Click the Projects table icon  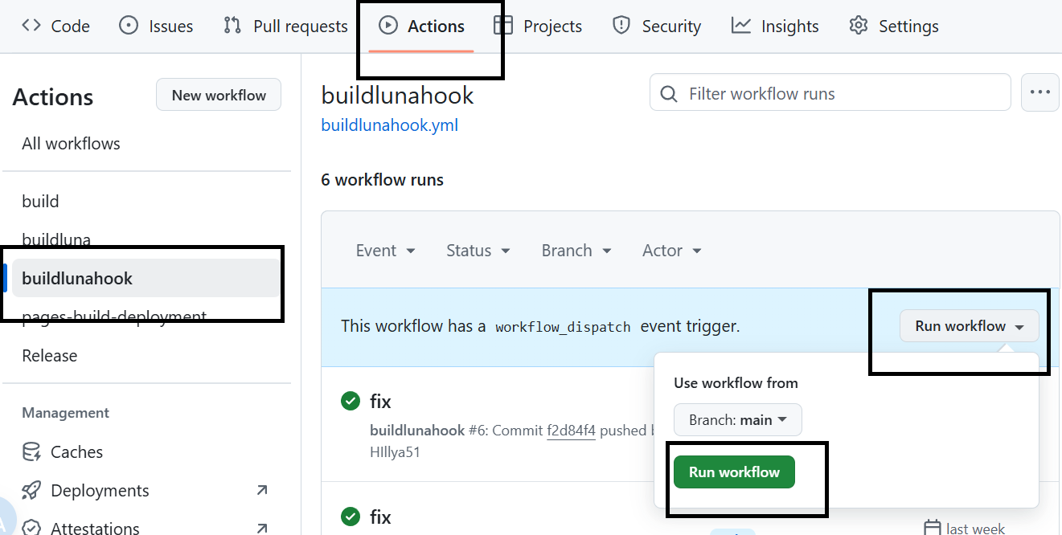503,25
